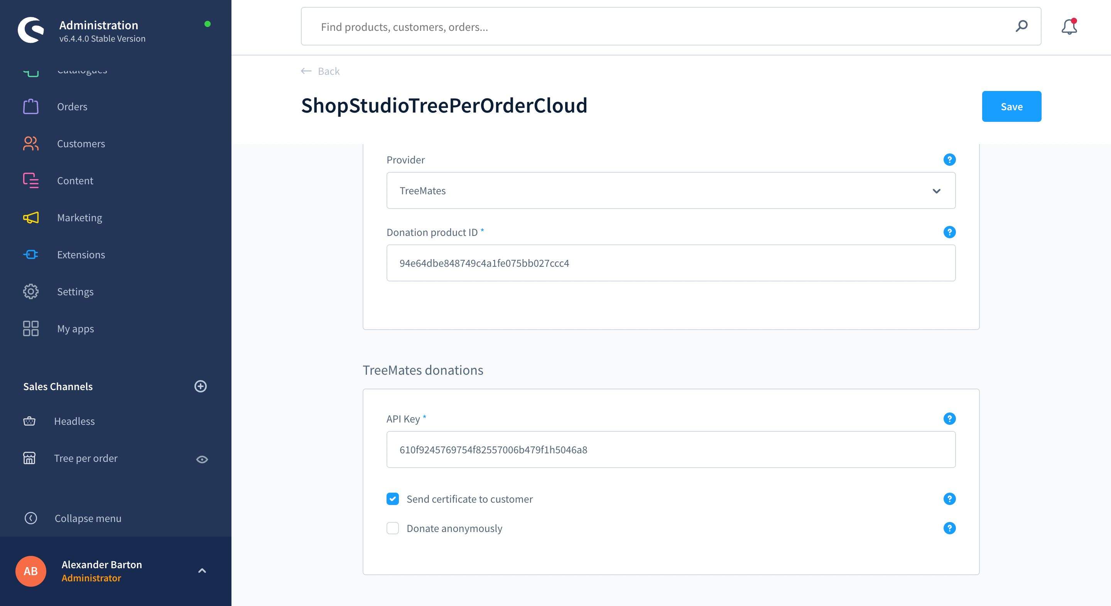Go to Extensions in the sidebar

[81, 255]
